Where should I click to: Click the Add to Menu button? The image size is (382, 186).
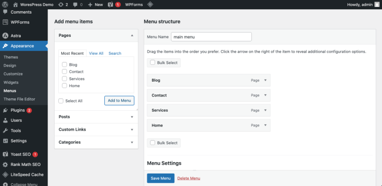(119, 101)
